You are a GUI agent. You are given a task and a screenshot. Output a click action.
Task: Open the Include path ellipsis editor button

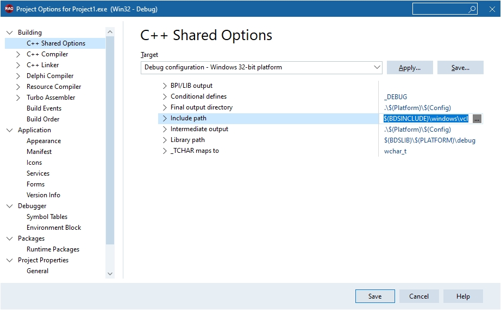(x=477, y=119)
